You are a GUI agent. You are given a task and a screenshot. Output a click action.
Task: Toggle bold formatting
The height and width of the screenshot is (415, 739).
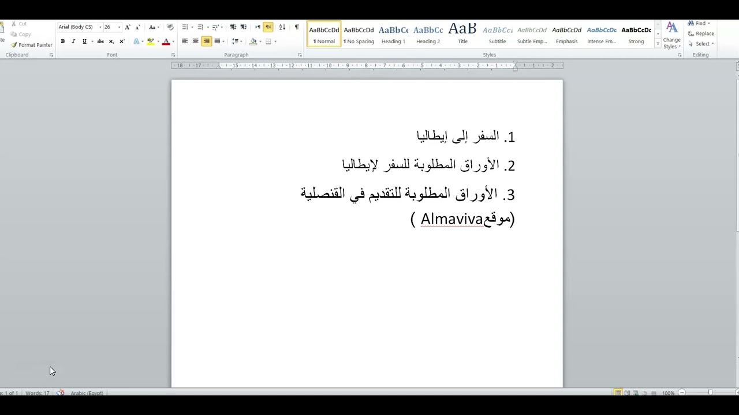click(62, 41)
